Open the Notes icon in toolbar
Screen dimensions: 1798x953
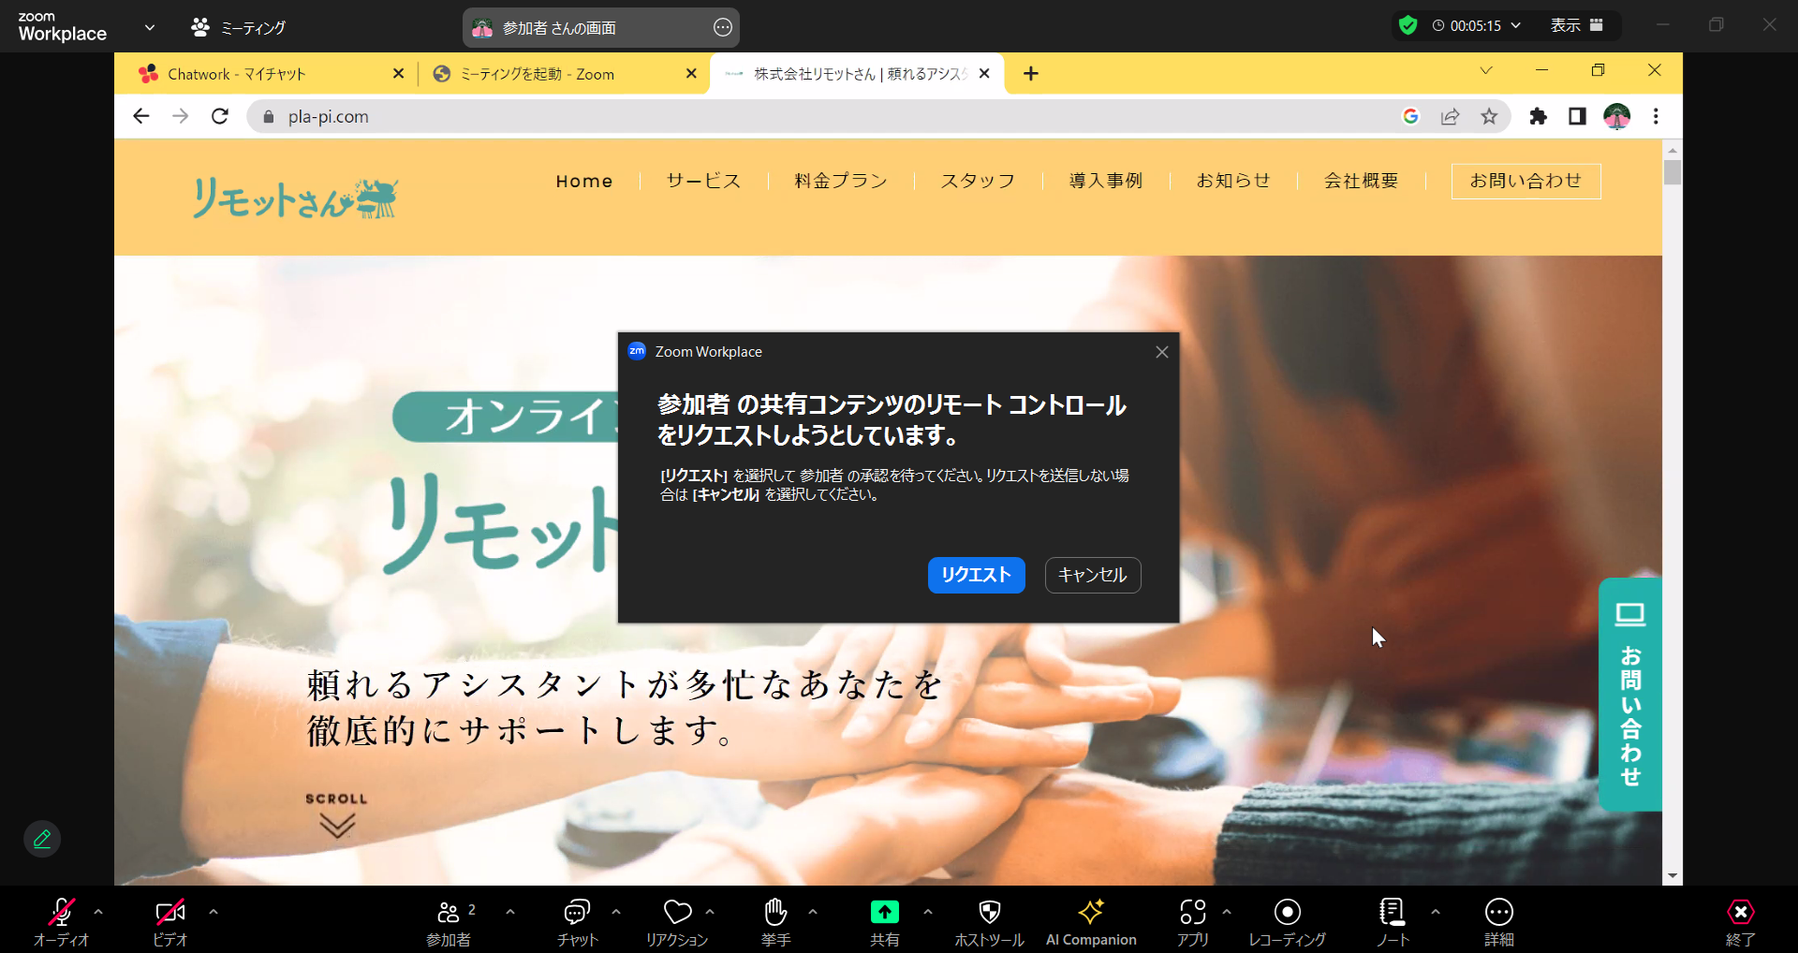[1392, 913]
